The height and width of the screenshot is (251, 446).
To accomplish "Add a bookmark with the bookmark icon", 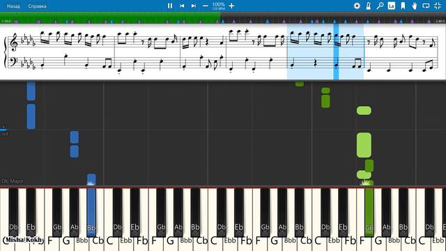I will coord(403,6).
